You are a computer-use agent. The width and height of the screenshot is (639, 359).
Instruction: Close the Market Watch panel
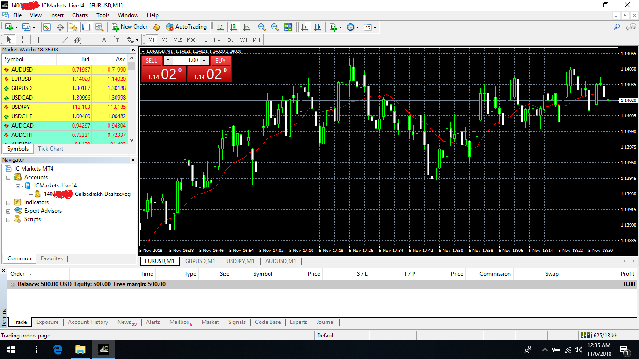click(133, 50)
